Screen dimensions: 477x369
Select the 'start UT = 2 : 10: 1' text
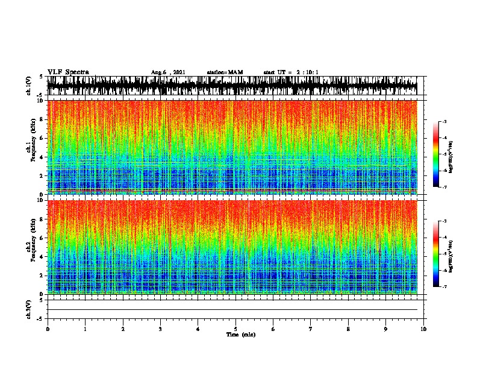coord(291,72)
